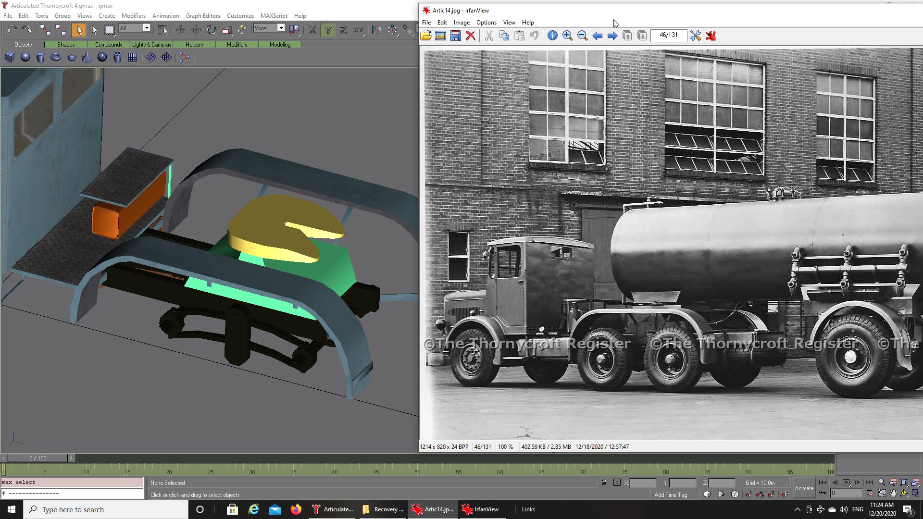Viewport: 923px width, 519px height.
Task: Open the Select by Name list
Action: point(162,30)
